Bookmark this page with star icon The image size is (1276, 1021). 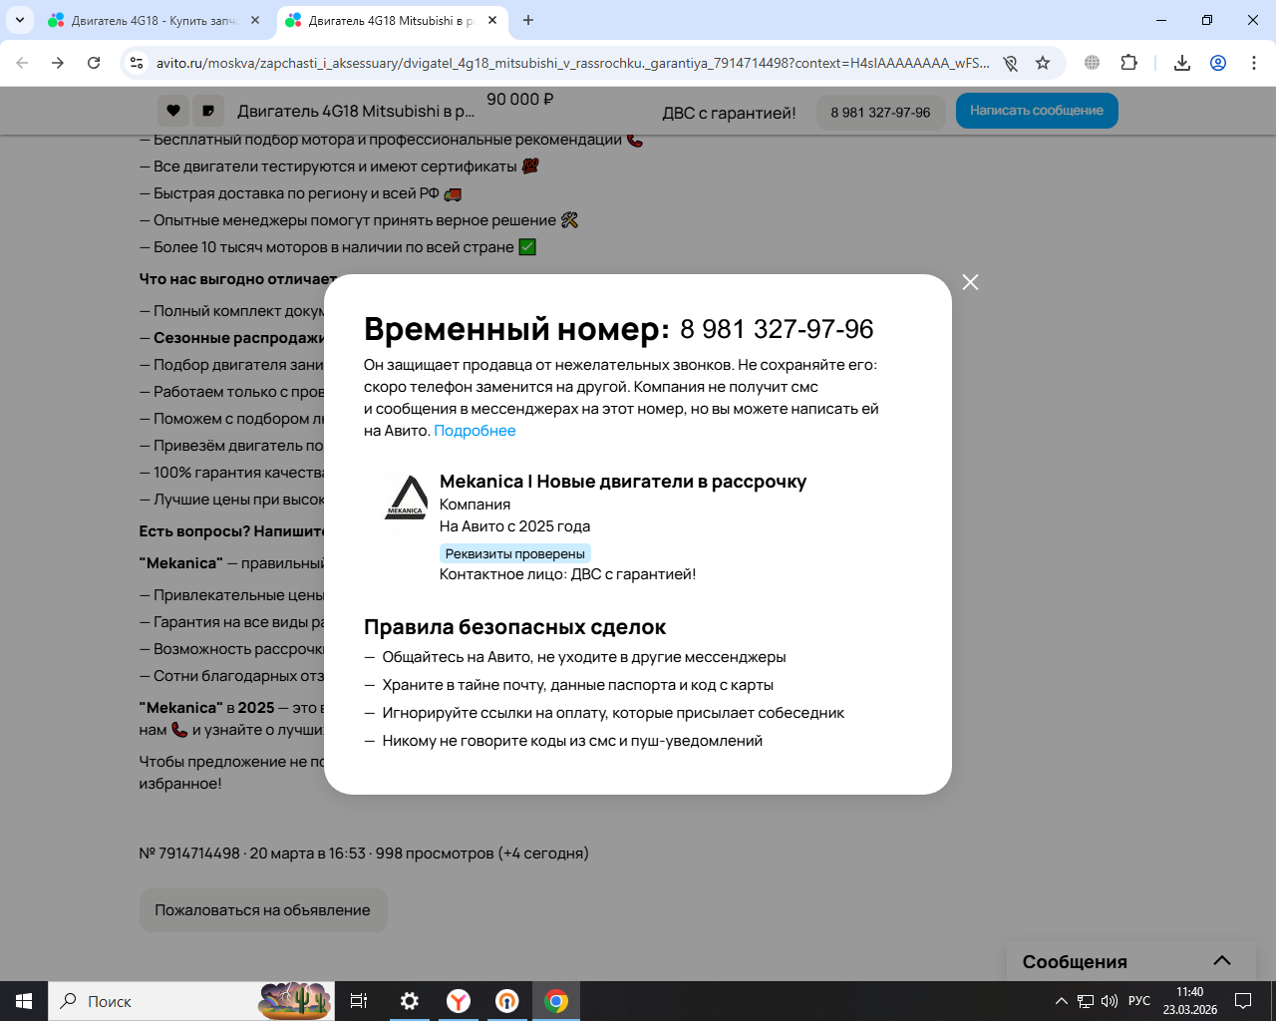(1043, 63)
